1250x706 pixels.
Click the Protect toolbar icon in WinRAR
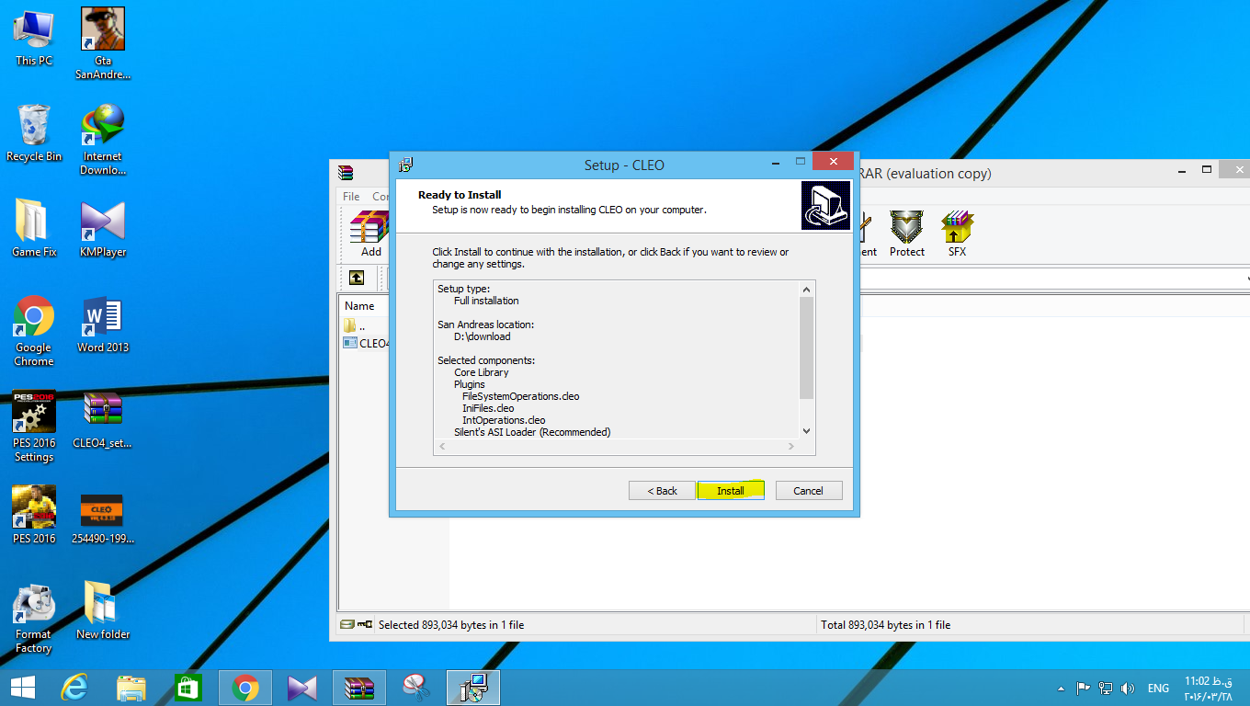point(907,233)
